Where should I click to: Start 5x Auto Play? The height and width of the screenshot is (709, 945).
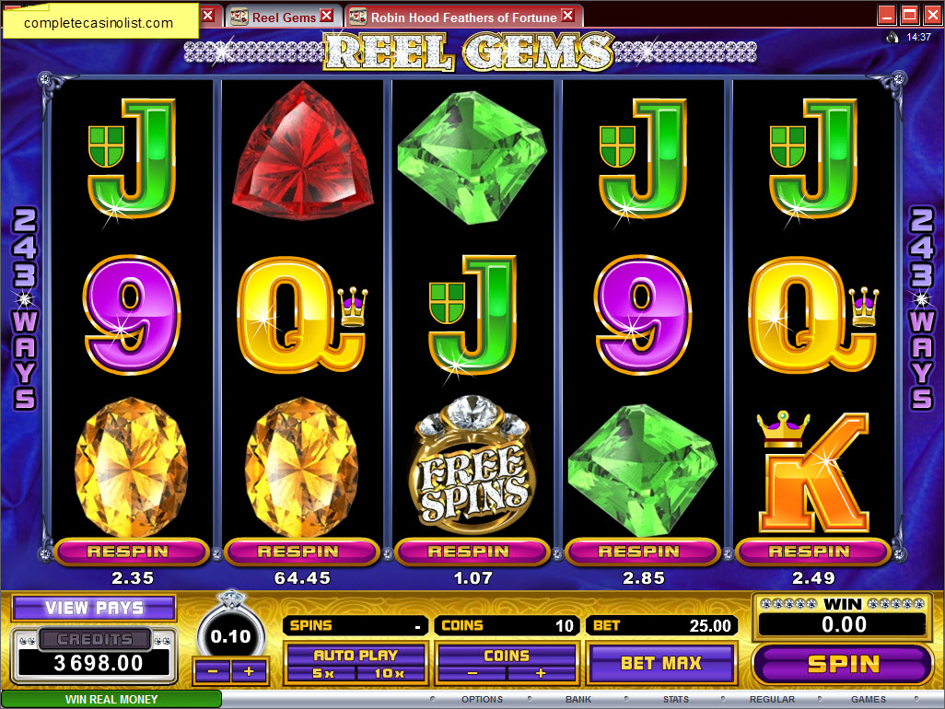tap(322, 673)
